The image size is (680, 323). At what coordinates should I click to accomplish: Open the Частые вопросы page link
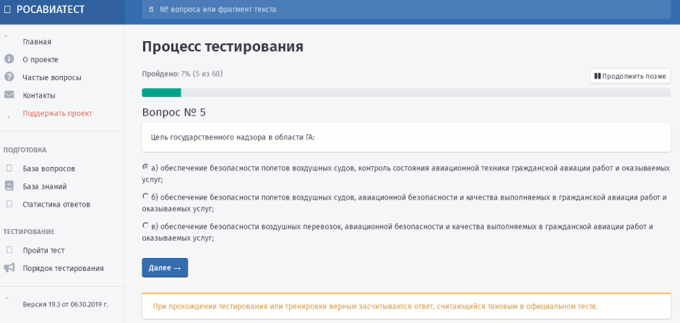[51, 77]
